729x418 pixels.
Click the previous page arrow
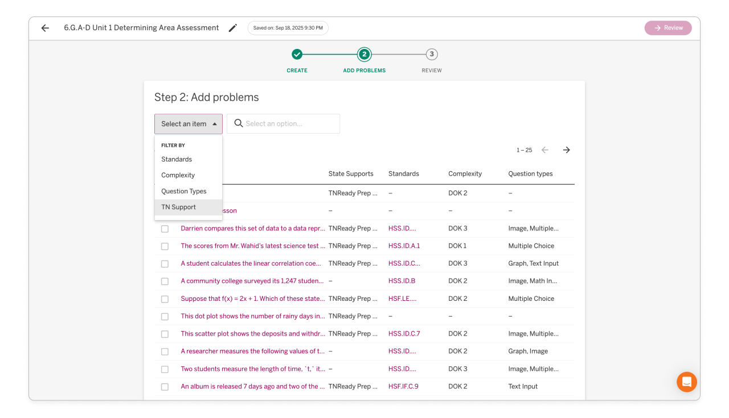click(545, 150)
